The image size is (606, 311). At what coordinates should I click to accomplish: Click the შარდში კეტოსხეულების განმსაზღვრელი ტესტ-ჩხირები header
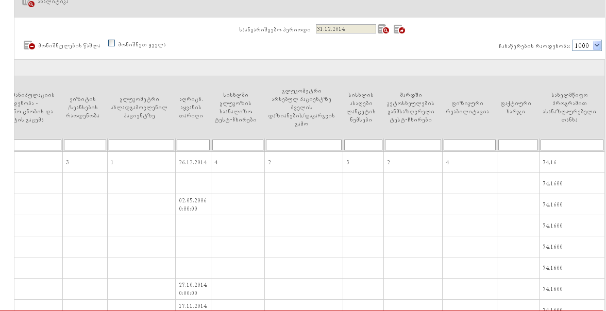(413, 107)
